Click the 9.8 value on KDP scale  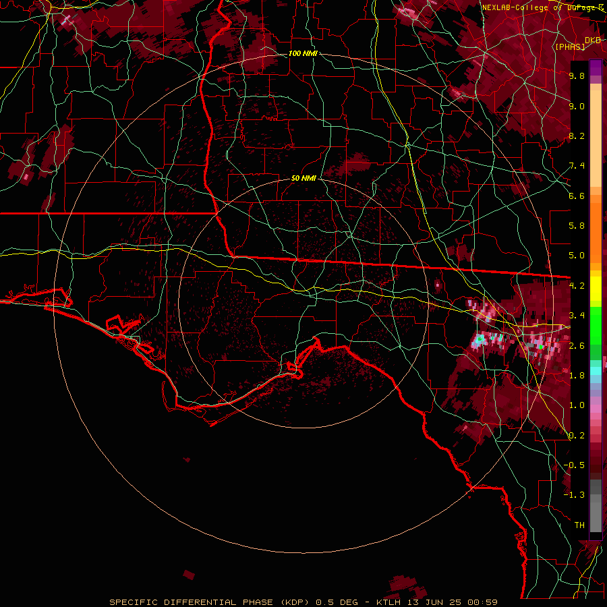(x=577, y=76)
